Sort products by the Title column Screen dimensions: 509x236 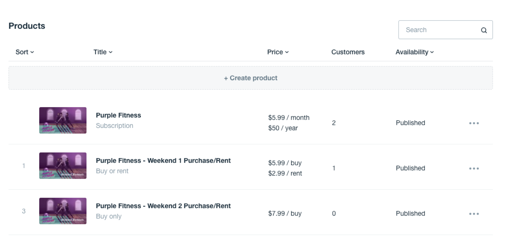pyautogui.click(x=103, y=52)
